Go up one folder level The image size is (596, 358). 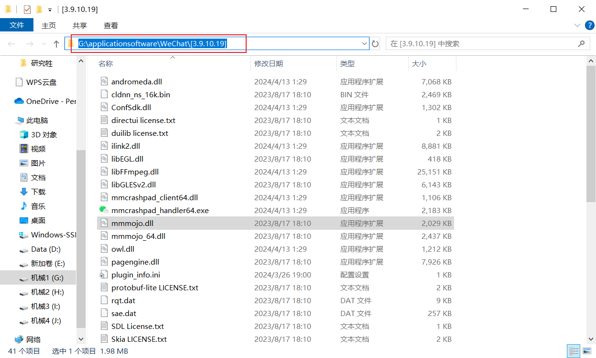coord(56,44)
